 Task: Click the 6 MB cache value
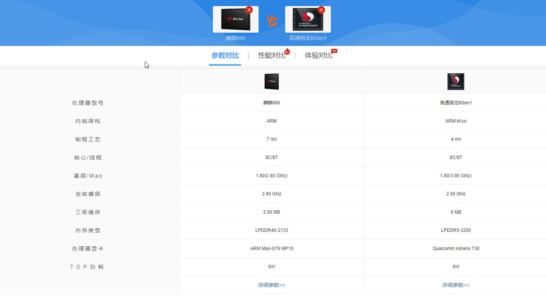(456, 212)
